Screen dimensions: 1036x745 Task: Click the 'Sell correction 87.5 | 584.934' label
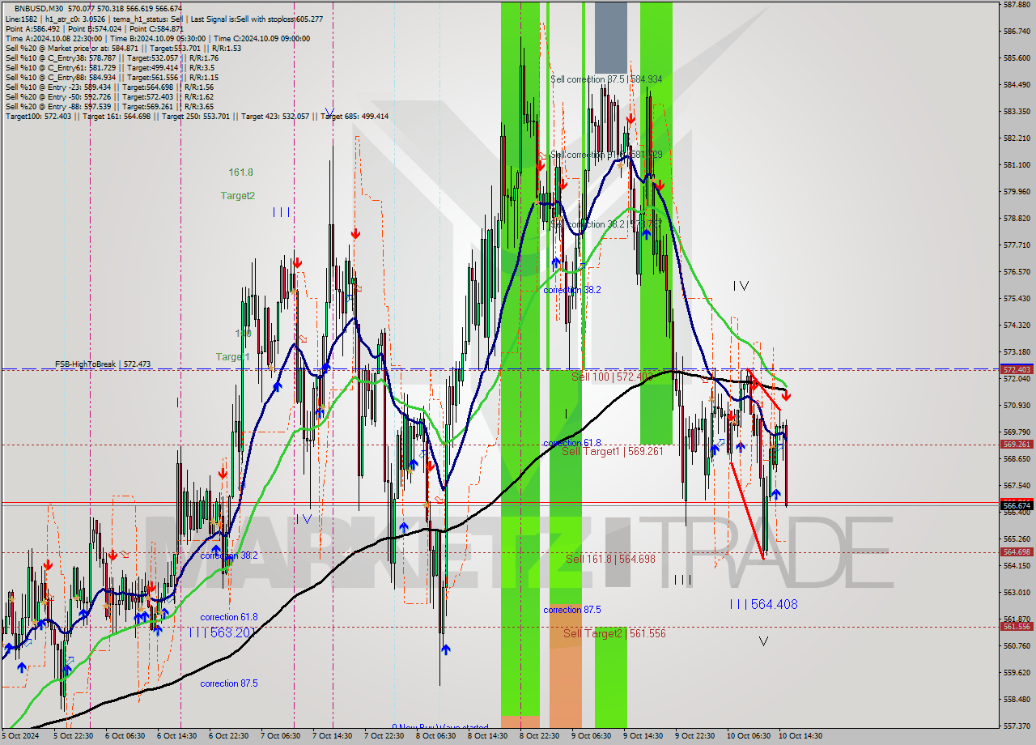pos(606,79)
